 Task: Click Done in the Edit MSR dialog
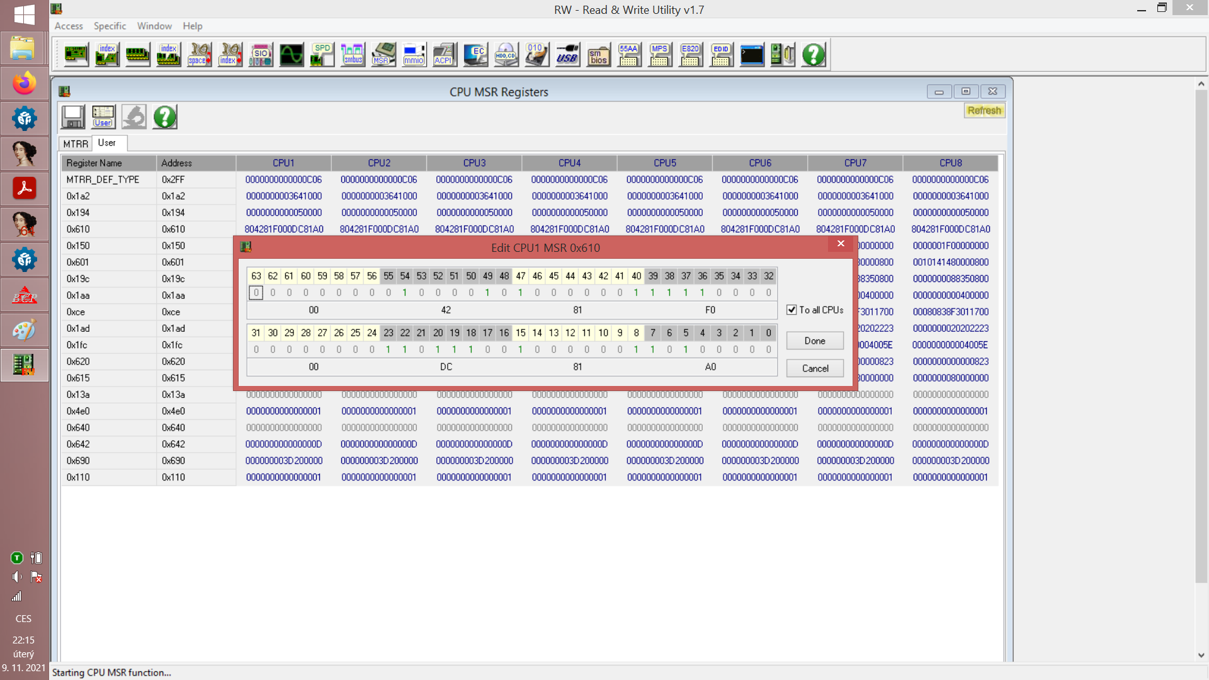(815, 341)
